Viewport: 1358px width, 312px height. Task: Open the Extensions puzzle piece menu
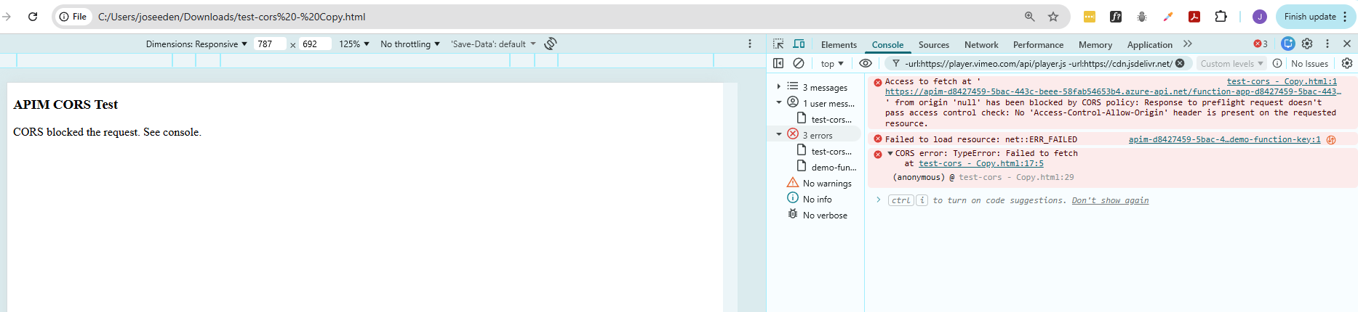[1221, 17]
